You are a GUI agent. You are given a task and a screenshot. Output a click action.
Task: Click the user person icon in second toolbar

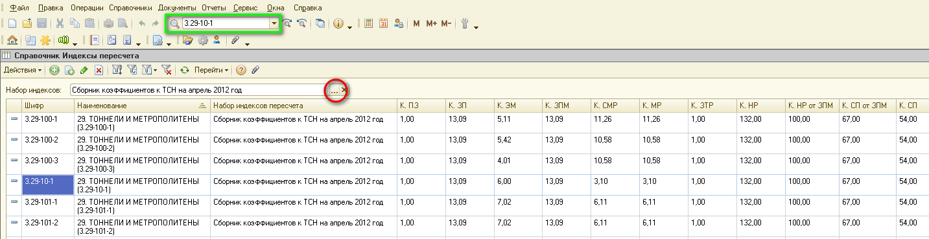click(217, 40)
